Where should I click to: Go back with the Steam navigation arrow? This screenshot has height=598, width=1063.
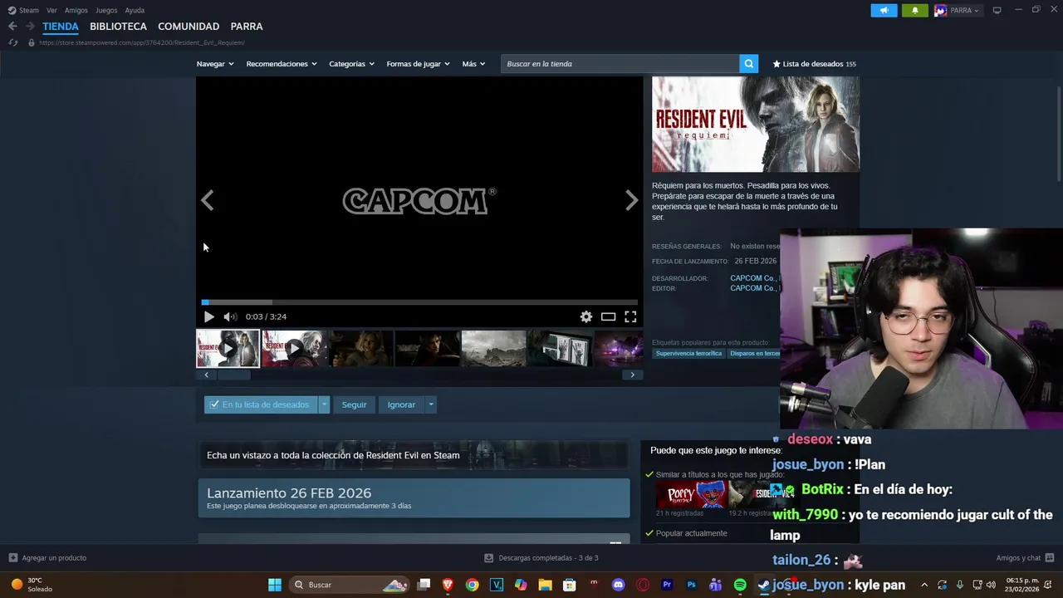12,27
